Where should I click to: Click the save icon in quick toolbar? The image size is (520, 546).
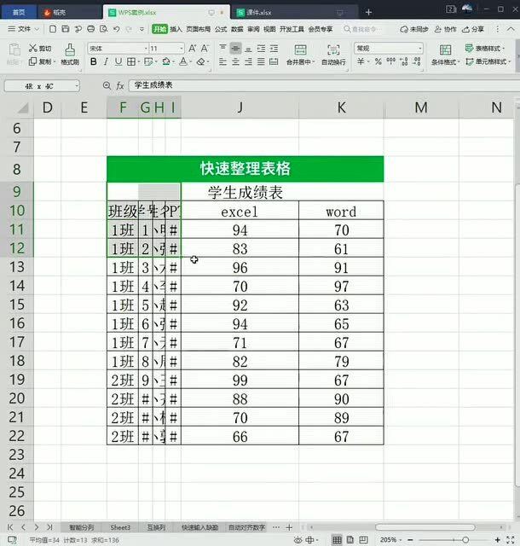coord(66,29)
